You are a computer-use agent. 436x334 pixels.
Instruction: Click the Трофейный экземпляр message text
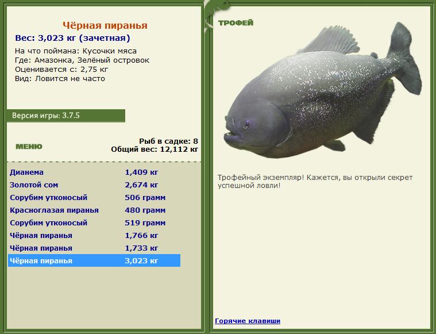pos(315,182)
